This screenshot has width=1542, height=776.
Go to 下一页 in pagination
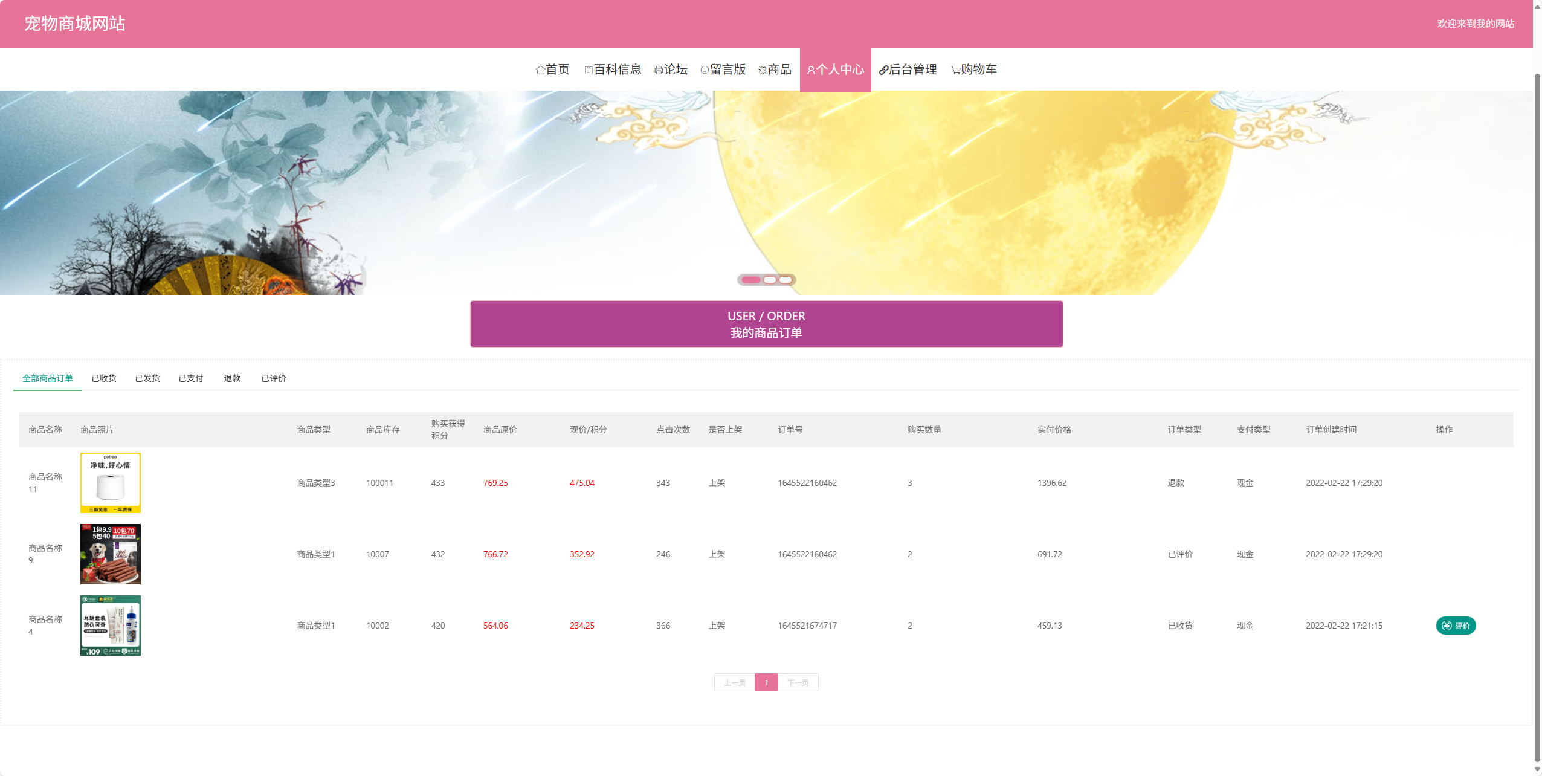(x=798, y=682)
